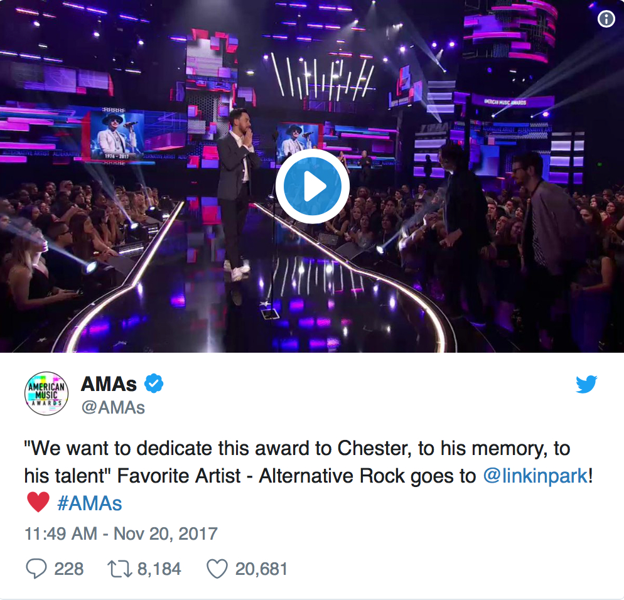Click the #AMAs hashtag
This screenshot has width=624, height=600.
coord(89,503)
